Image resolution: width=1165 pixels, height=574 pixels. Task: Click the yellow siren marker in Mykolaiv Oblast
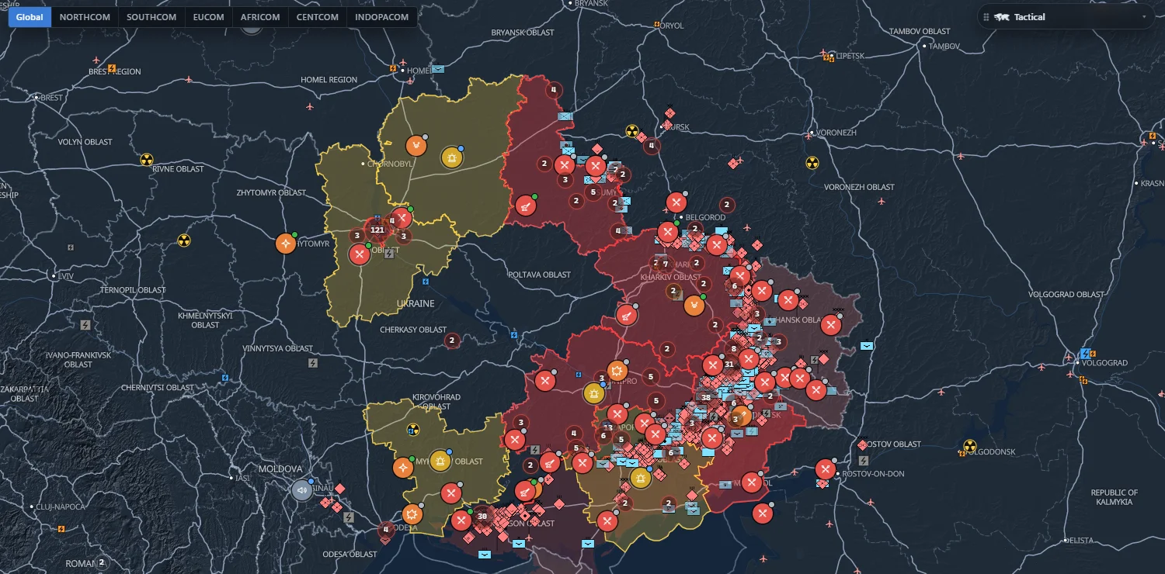tap(440, 461)
